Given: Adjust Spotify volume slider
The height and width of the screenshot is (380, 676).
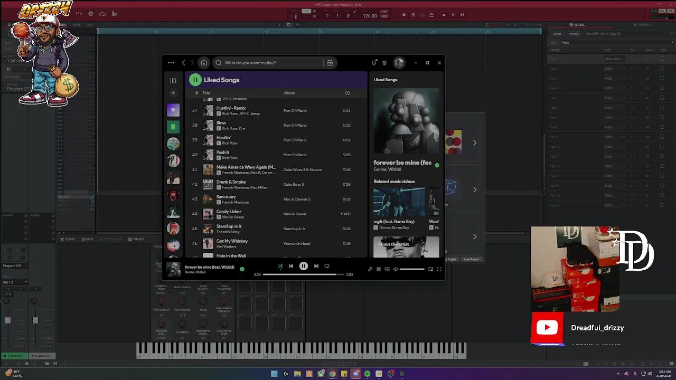Looking at the screenshot, I should click(412, 269).
